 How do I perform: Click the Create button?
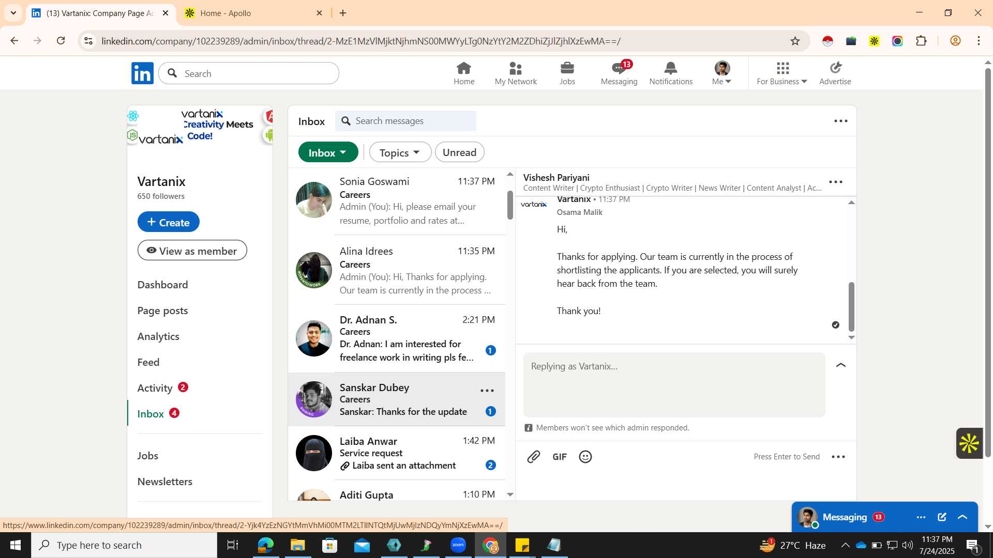click(169, 222)
